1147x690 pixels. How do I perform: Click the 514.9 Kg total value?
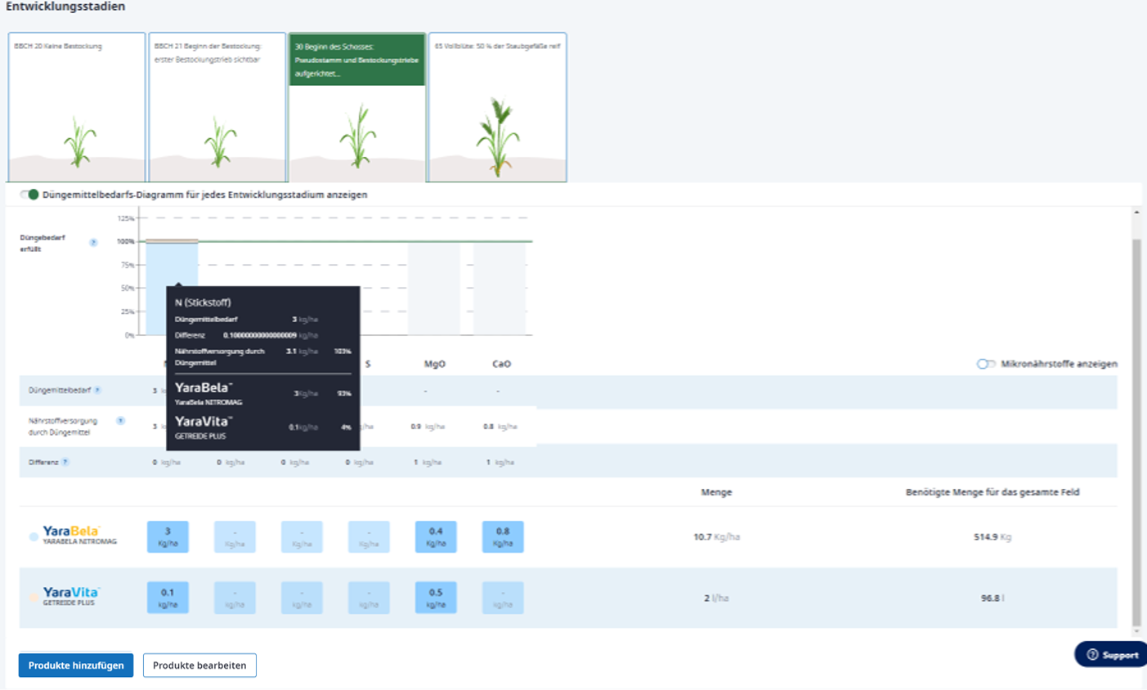[x=992, y=537]
